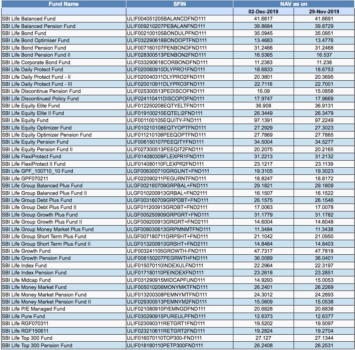Click SBI Life Corporate Bond Fund name
The width and height of the screenshot is (355, 350).
(x=36, y=62)
